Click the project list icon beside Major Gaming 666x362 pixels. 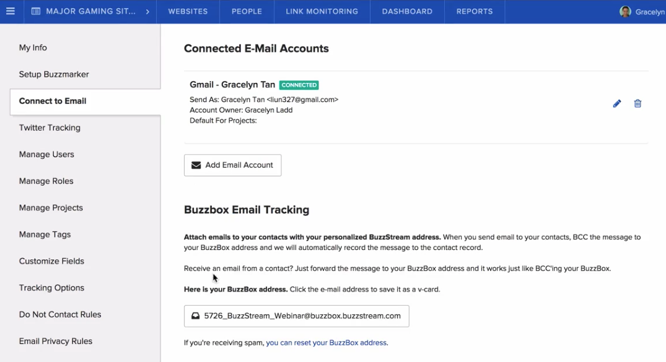tap(36, 12)
